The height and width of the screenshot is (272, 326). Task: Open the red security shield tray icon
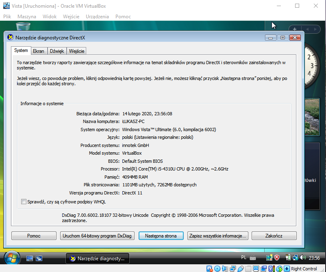[277, 258]
